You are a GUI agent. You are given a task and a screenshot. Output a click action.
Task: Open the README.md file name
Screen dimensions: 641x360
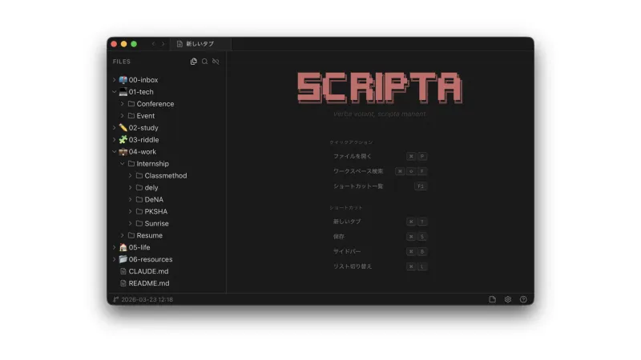[x=149, y=283]
